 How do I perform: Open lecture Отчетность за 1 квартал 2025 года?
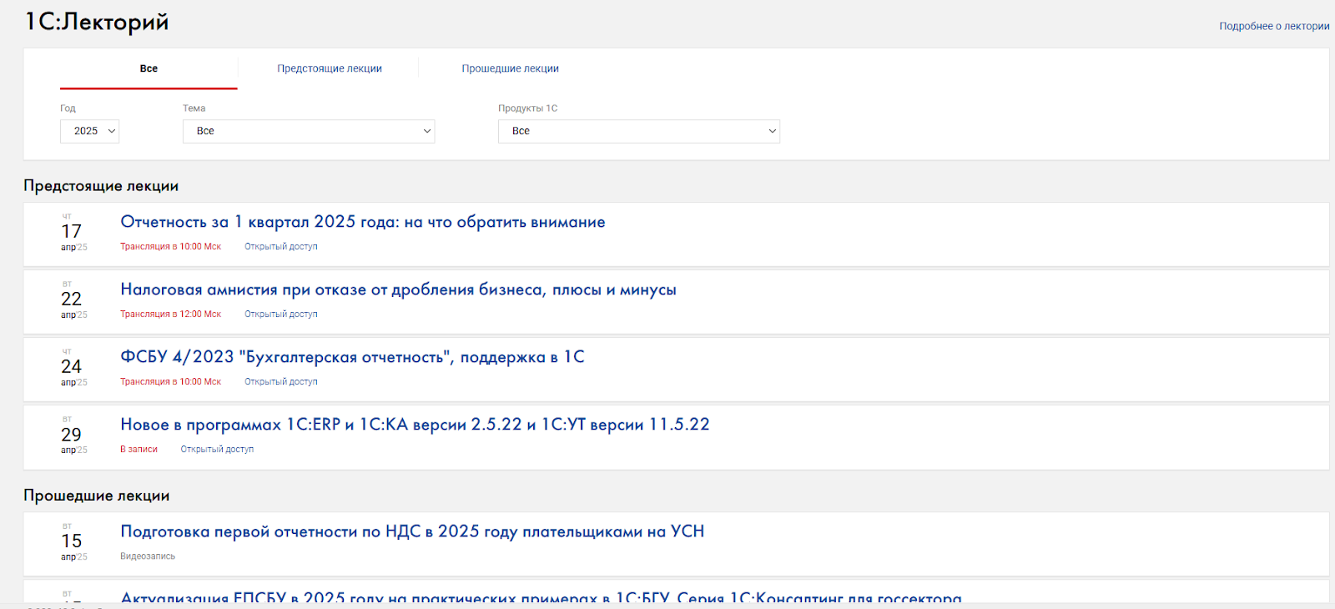363,222
